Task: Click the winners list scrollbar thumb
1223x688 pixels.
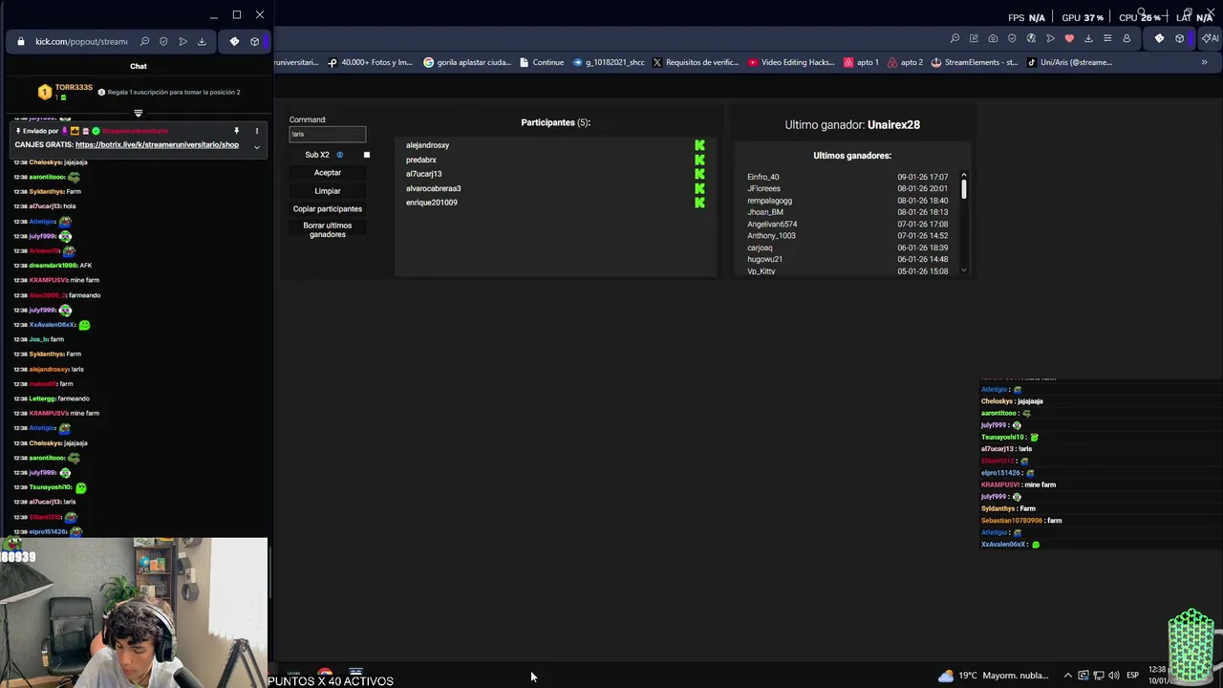Action: click(963, 189)
